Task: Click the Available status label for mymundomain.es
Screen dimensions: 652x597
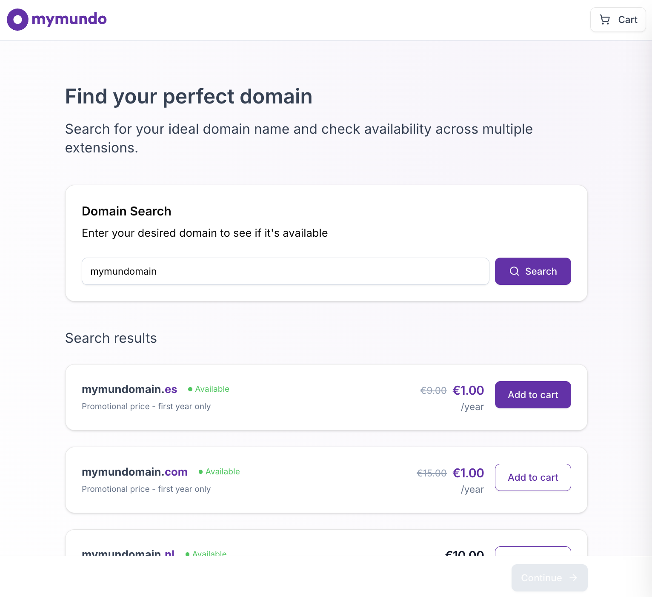Action: [212, 389]
